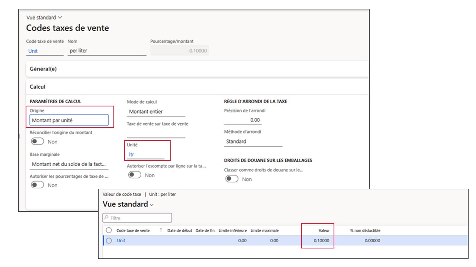Click the Valeur column header
This screenshot has width=476, height=267.
(x=324, y=231)
